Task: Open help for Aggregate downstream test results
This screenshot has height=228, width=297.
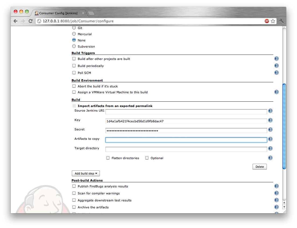Action: tap(277, 200)
